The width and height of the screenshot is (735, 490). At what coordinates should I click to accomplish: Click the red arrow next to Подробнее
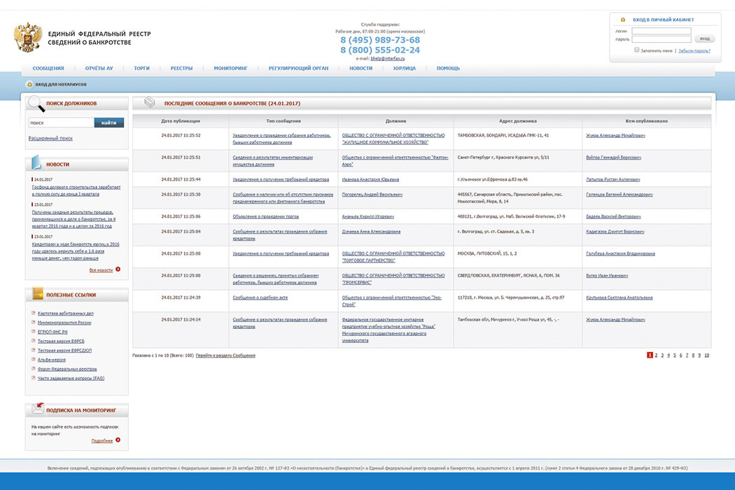(118, 440)
